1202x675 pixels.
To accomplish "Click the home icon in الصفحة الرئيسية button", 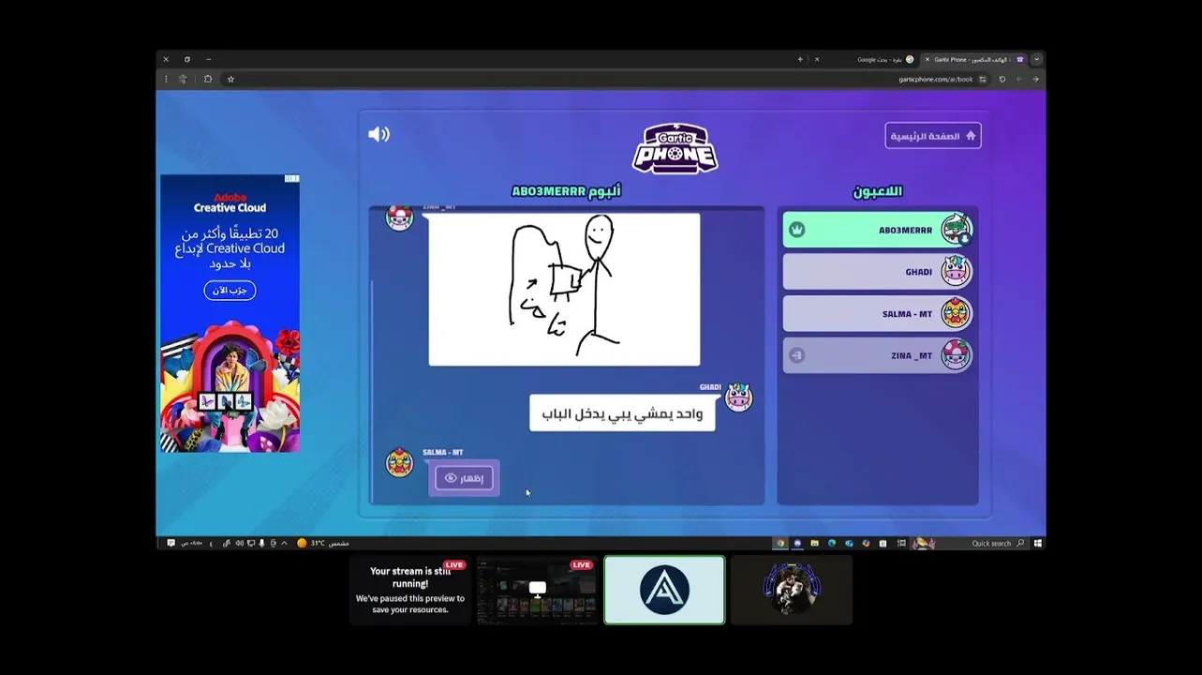I will (x=971, y=136).
